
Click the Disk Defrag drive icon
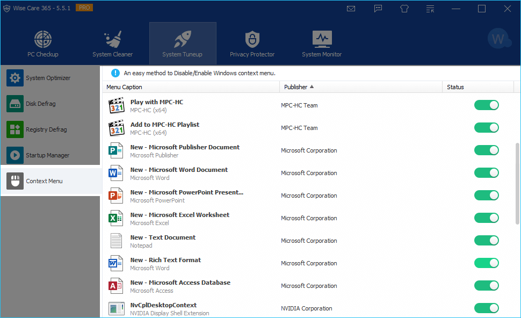pyautogui.click(x=15, y=104)
